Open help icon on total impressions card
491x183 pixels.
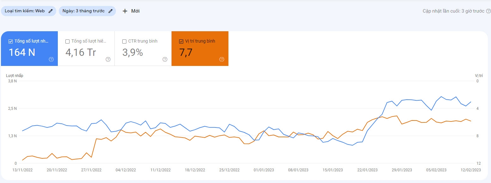pos(108,59)
